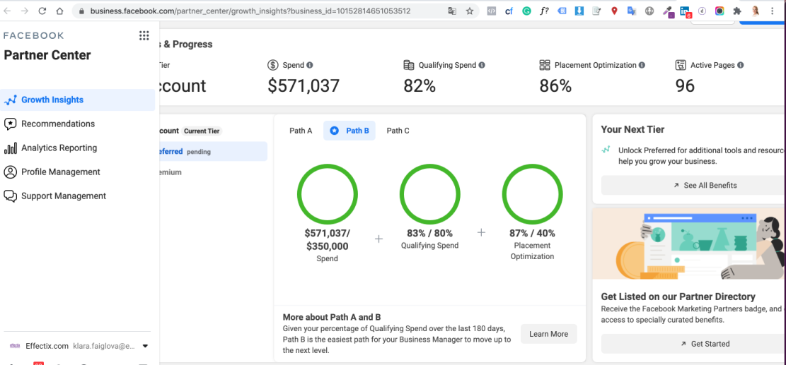Open Recommendations in the sidebar

pos(78,124)
